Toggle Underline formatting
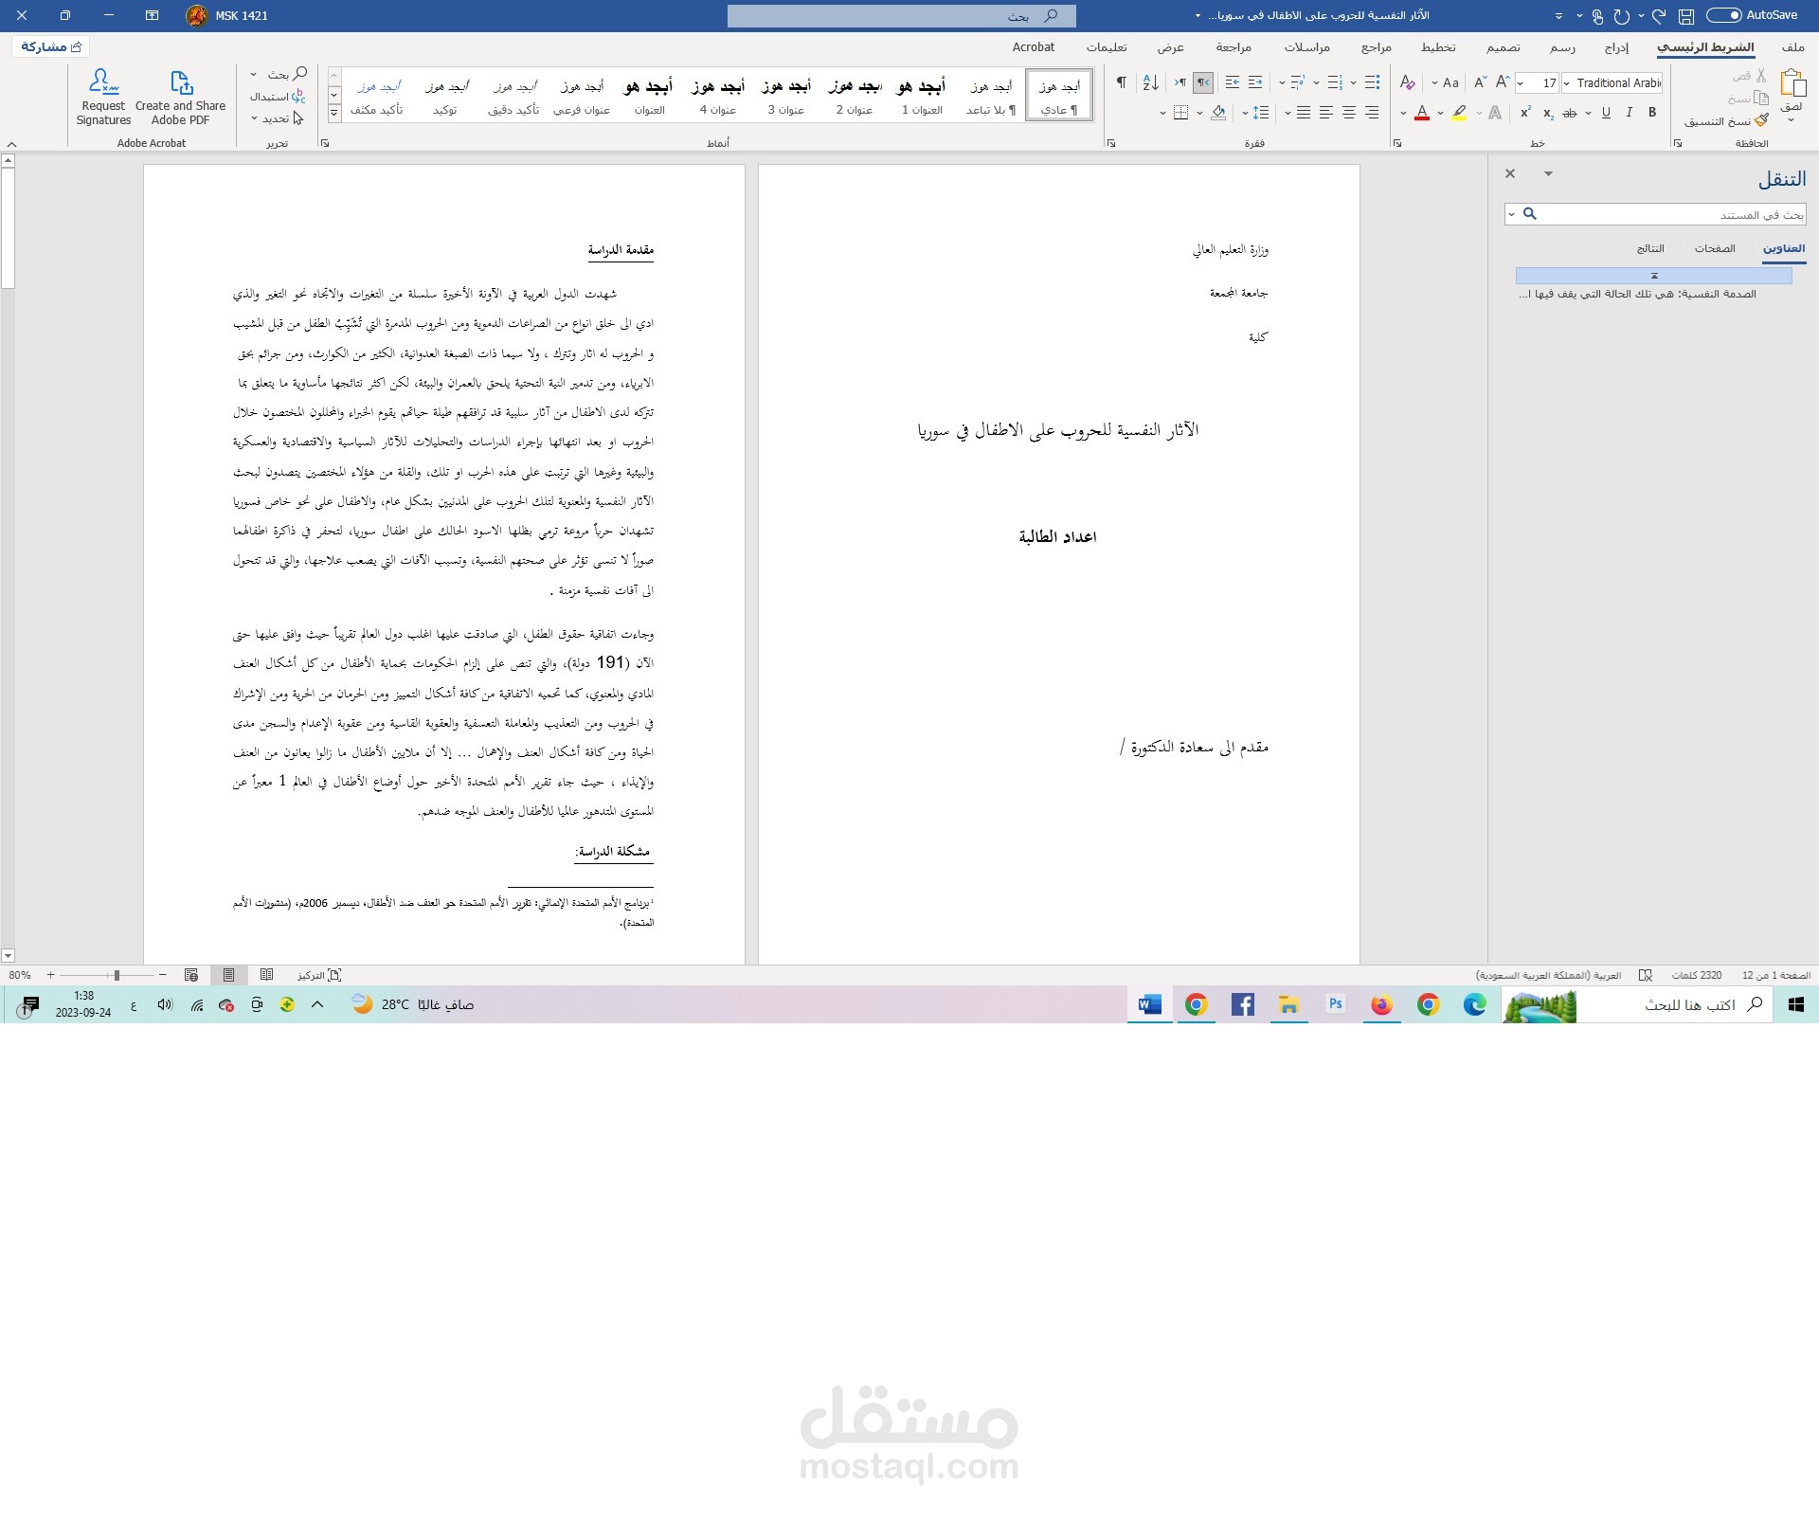Viewport: 1819px width, 1516px height. coord(1606,112)
